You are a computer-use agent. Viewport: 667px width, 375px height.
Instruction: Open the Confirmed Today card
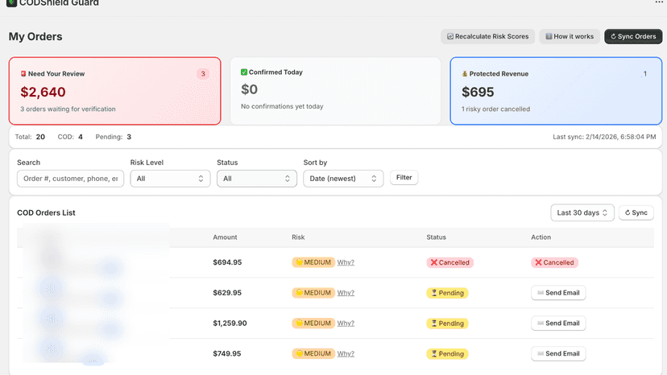[335, 91]
